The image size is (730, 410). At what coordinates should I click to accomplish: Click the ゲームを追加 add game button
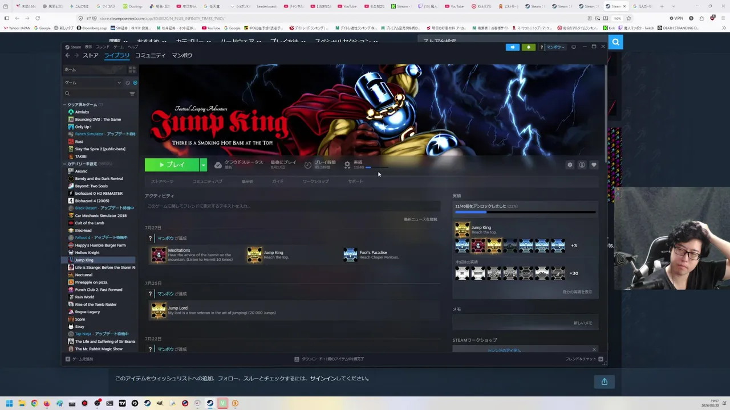click(79, 359)
